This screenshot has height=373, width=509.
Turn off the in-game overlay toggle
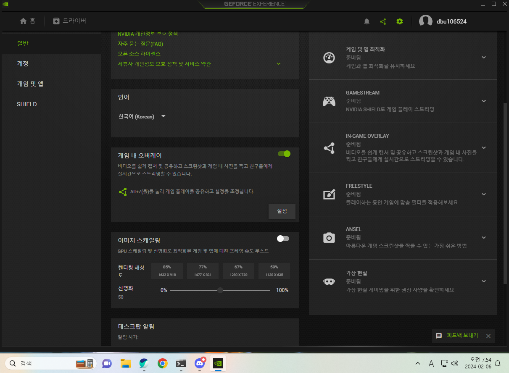pos(284,154)
